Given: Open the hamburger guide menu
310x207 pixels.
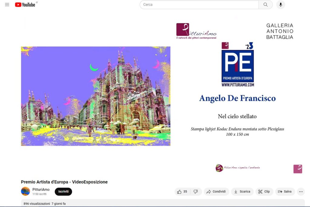Looking at the screenshot, I should (7, 5).
